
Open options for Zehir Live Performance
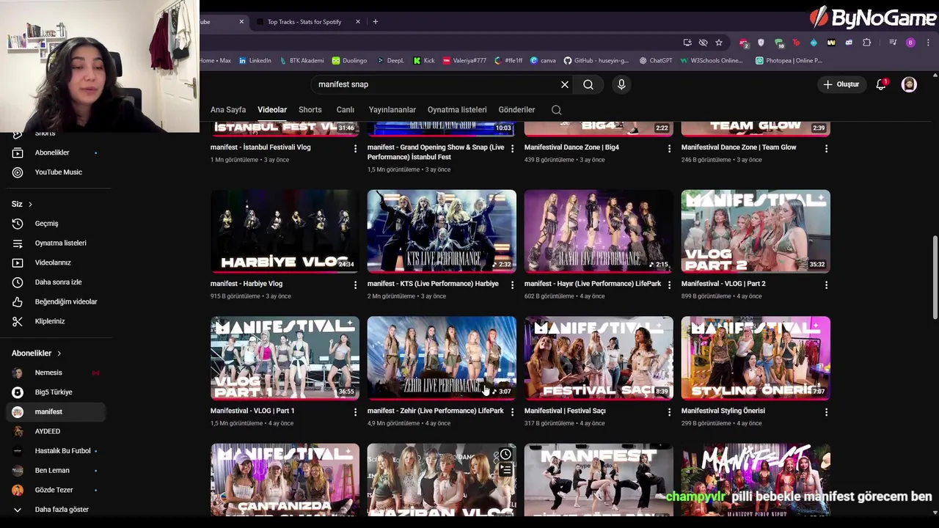pos(512,412)
